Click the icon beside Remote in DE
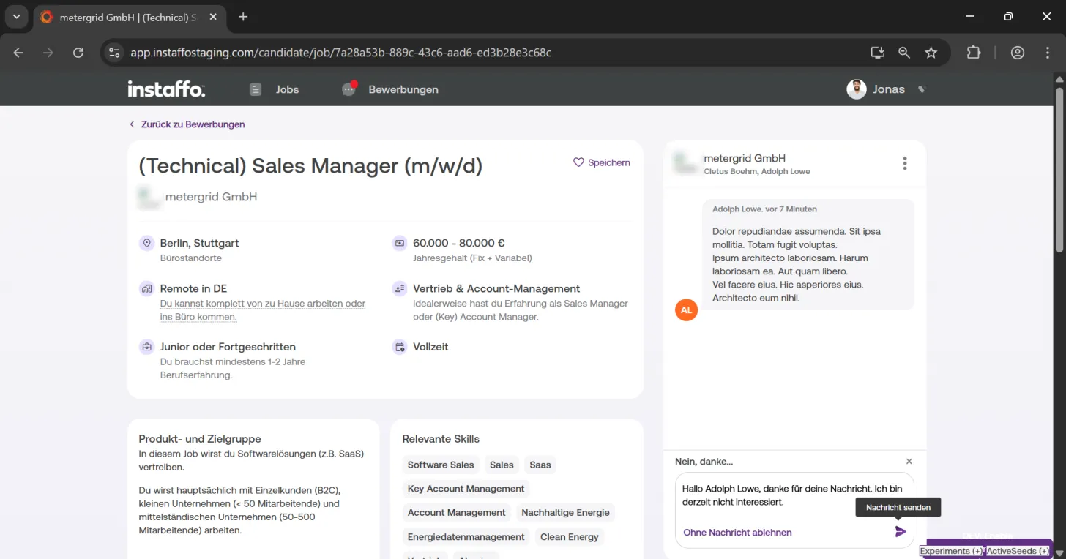The image size is (1066, 559). click(146, 288)
